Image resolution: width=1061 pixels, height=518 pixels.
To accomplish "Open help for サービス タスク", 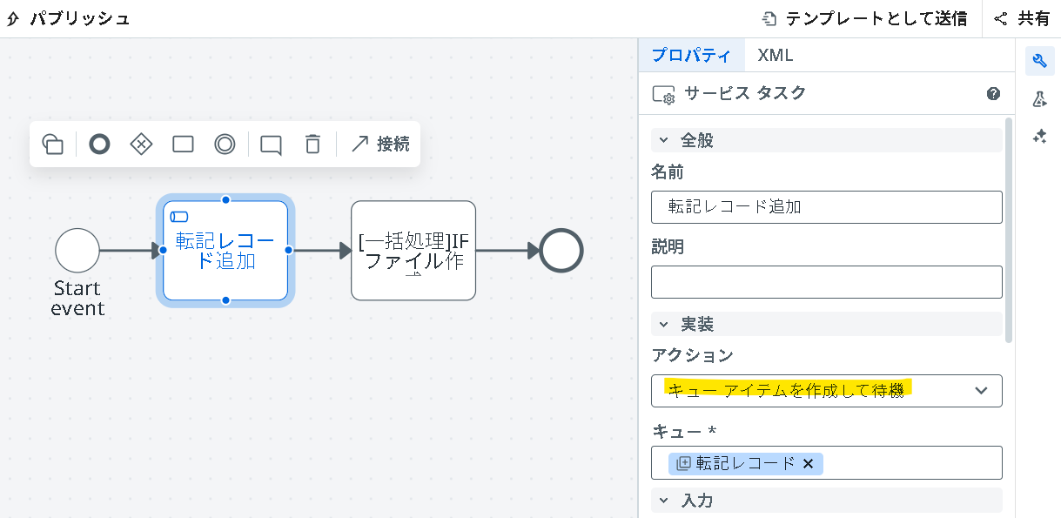I will (x=993, y=93).
